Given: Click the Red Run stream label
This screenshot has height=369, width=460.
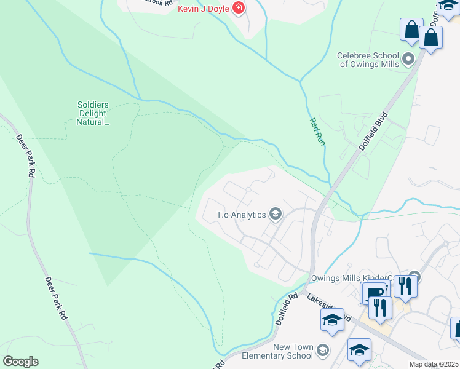Looking at the screenshot, I should tap(317, 132).
